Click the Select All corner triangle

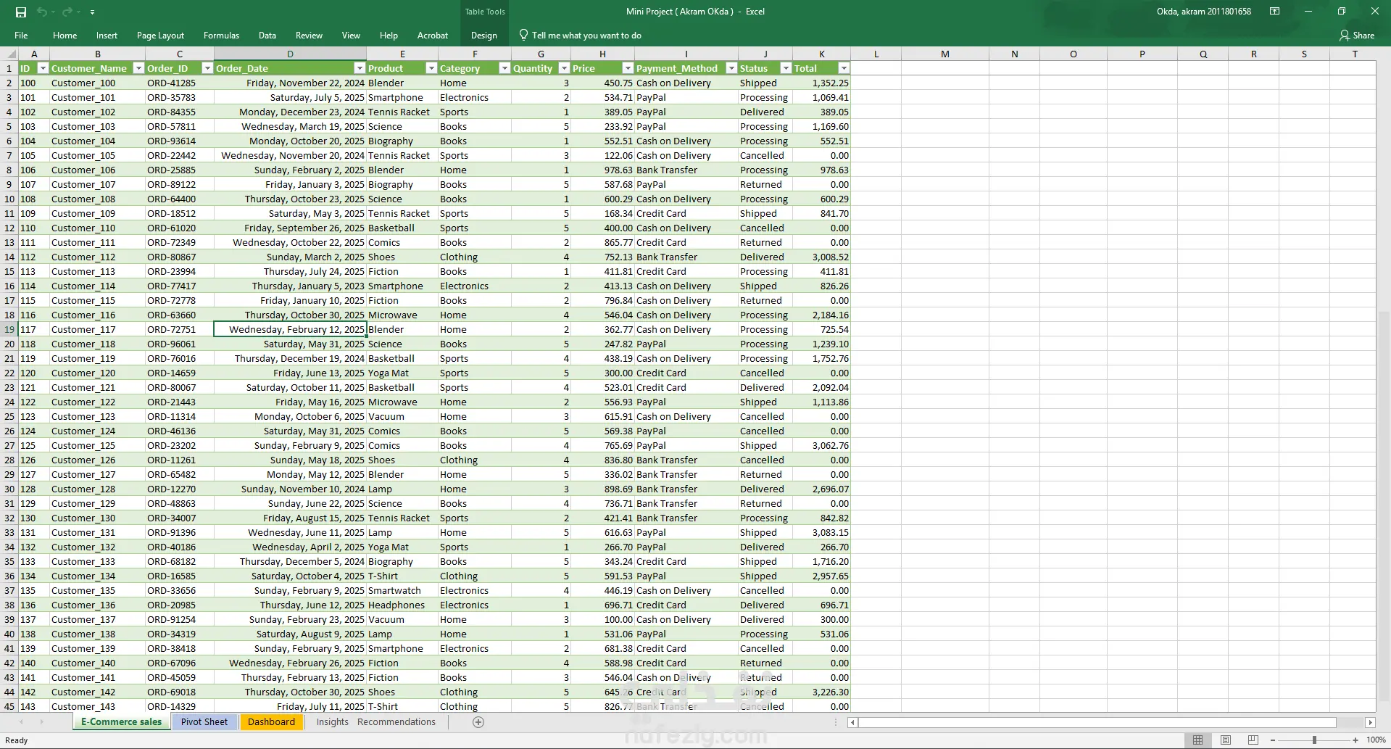(10, 54)
